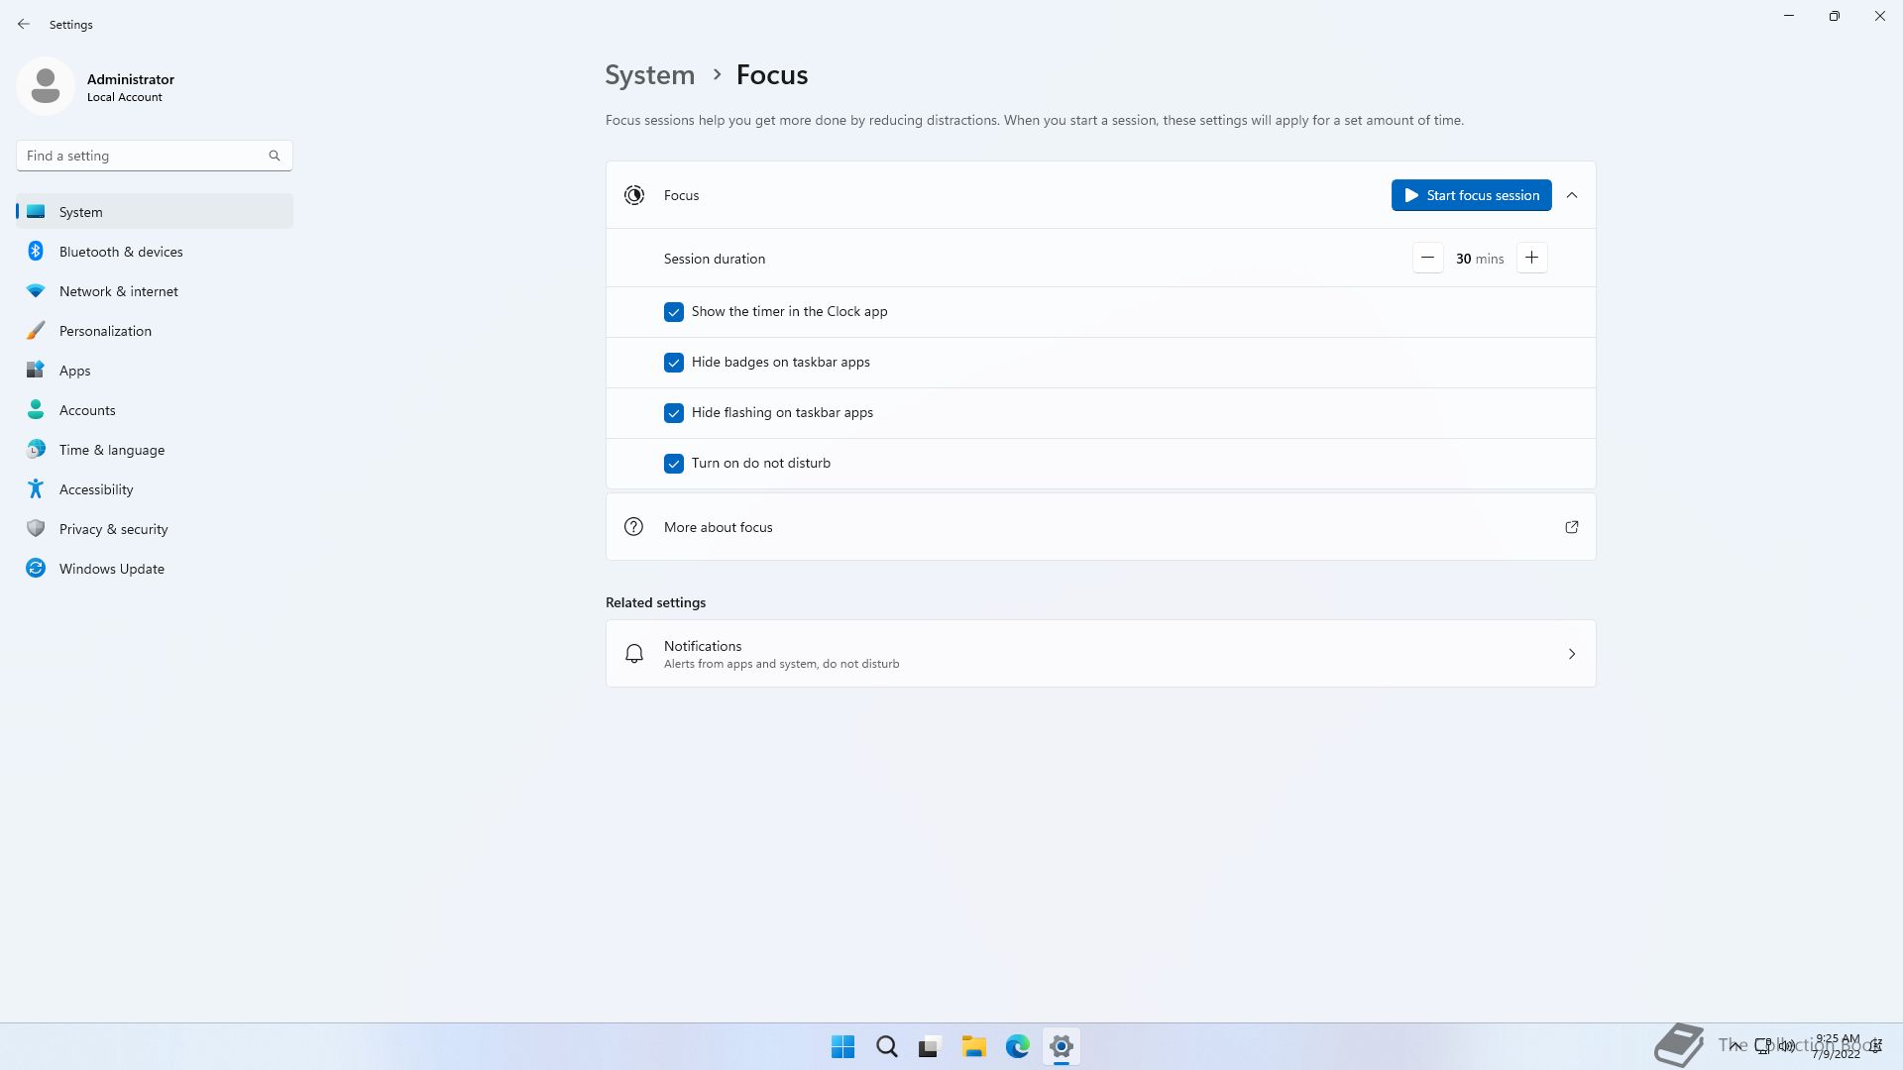
Task: Click the question mark icon beside More about focus
Action: click(634, 527)
